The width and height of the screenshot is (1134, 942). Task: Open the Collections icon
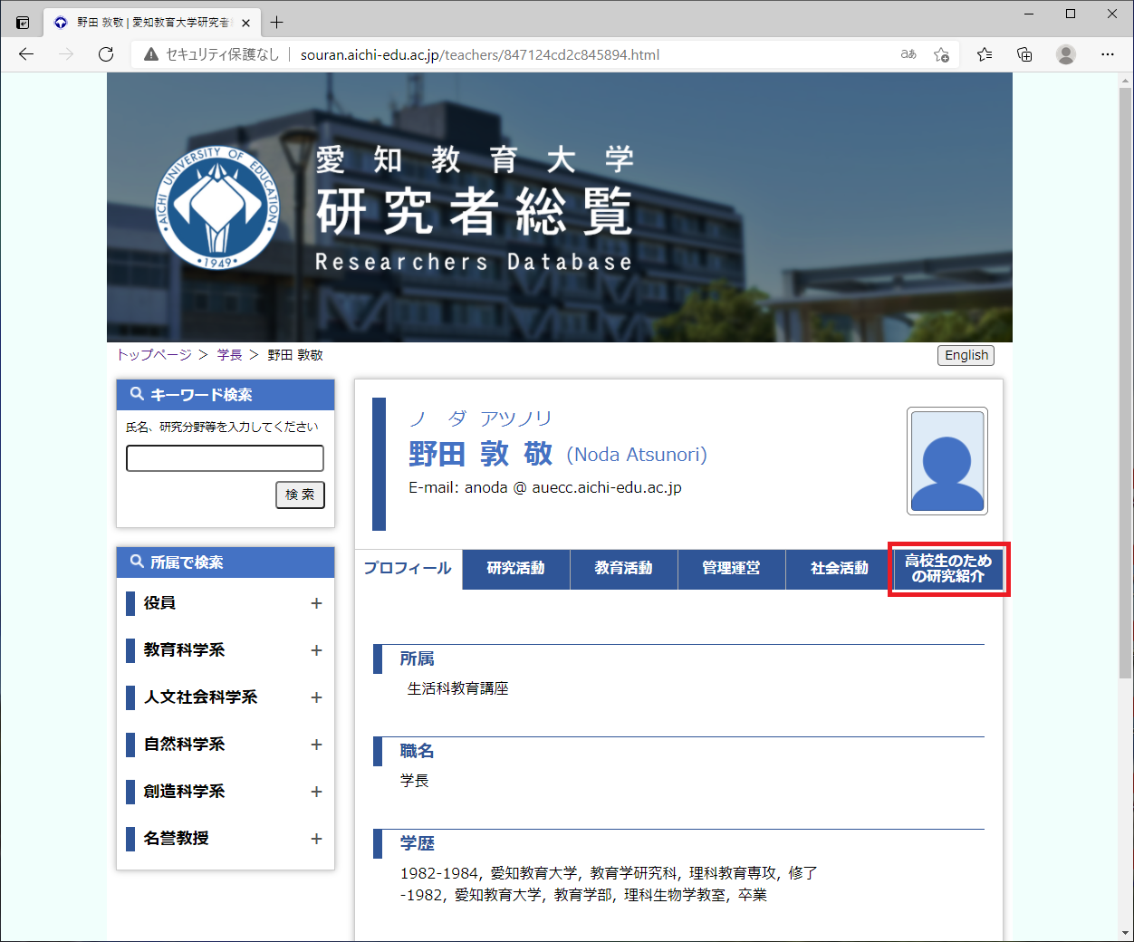point(1024,54)
